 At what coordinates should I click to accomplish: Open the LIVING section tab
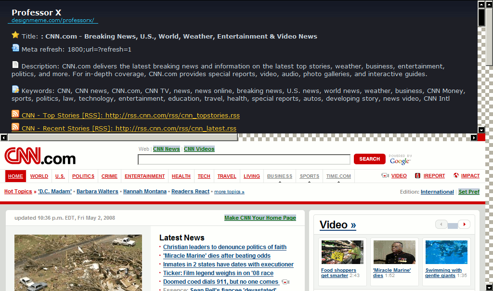coord(252,176)
